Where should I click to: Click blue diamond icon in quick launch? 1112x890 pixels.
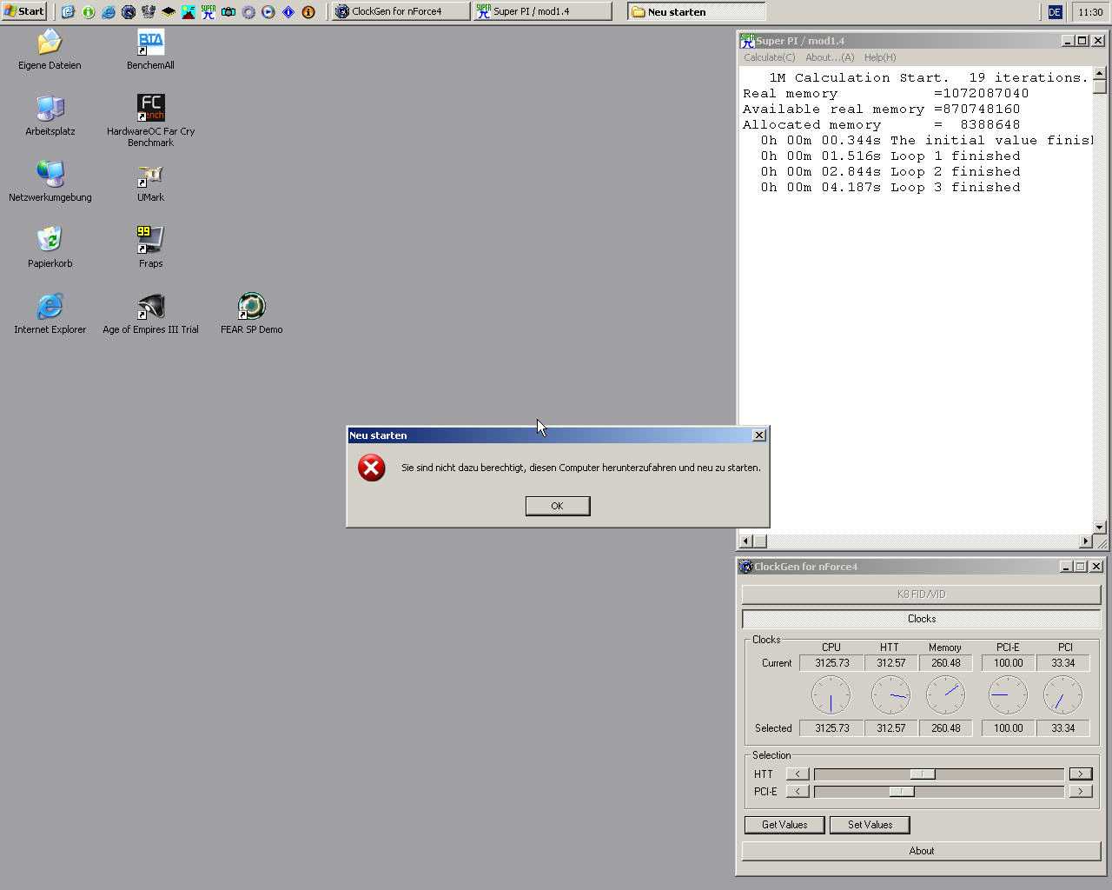[288, 12]
